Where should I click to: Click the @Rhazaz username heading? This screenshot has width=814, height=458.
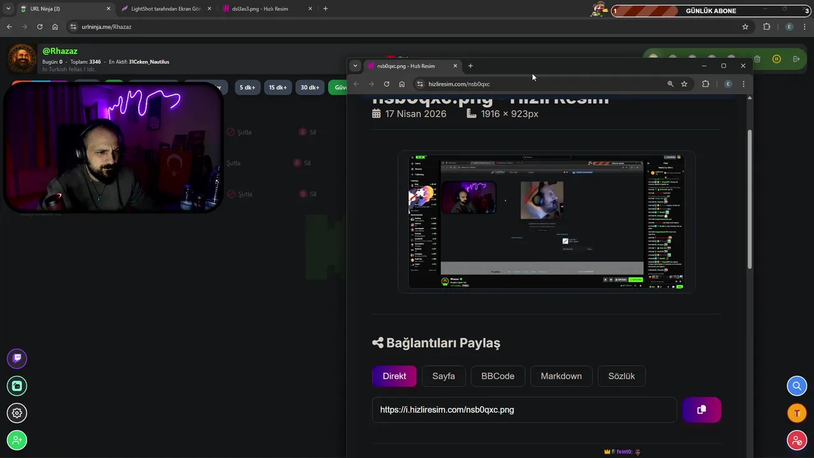60,51
